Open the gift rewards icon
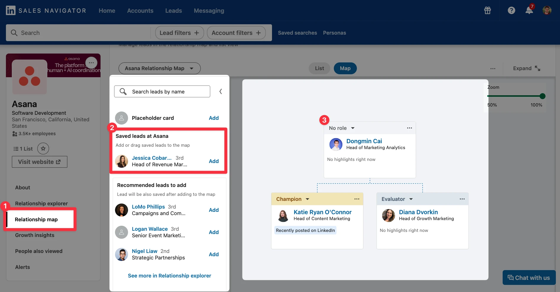 [x=488, y=11]
